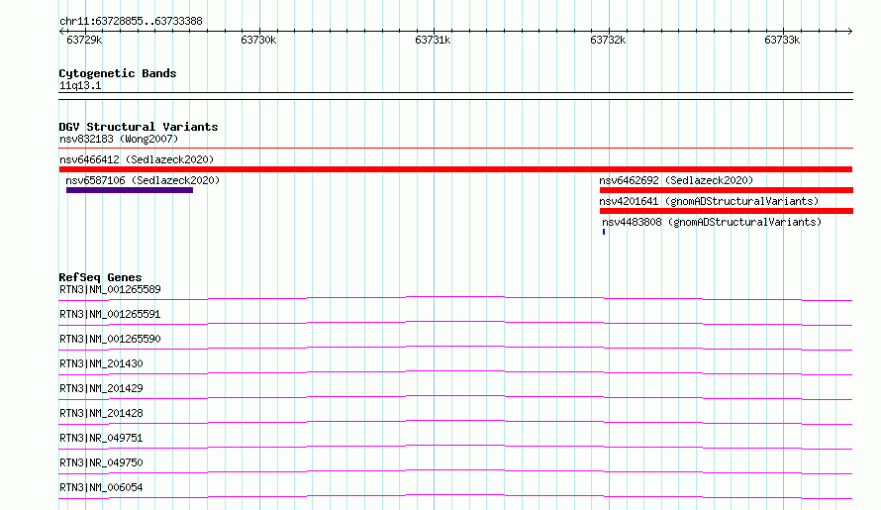
Task: Click the Cytogenetic Bands track title
Action: tap(118, 73)
